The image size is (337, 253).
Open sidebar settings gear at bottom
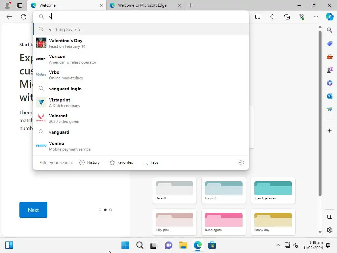[x=329, y=230]
